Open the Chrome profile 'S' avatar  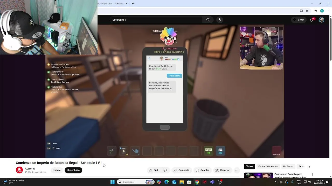322,11
